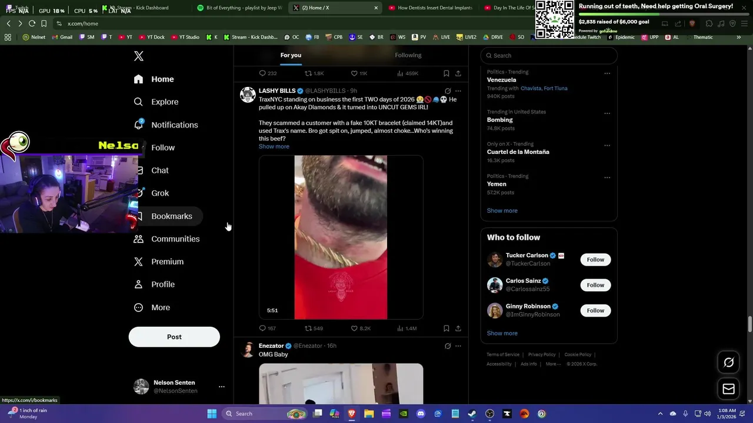Open more options on LASHY BILLS post
753x423 pixels.
(458, 91)
